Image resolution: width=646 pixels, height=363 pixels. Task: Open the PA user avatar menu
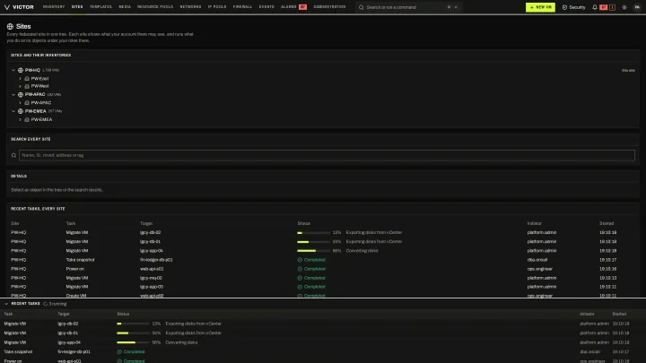(637, 7)
